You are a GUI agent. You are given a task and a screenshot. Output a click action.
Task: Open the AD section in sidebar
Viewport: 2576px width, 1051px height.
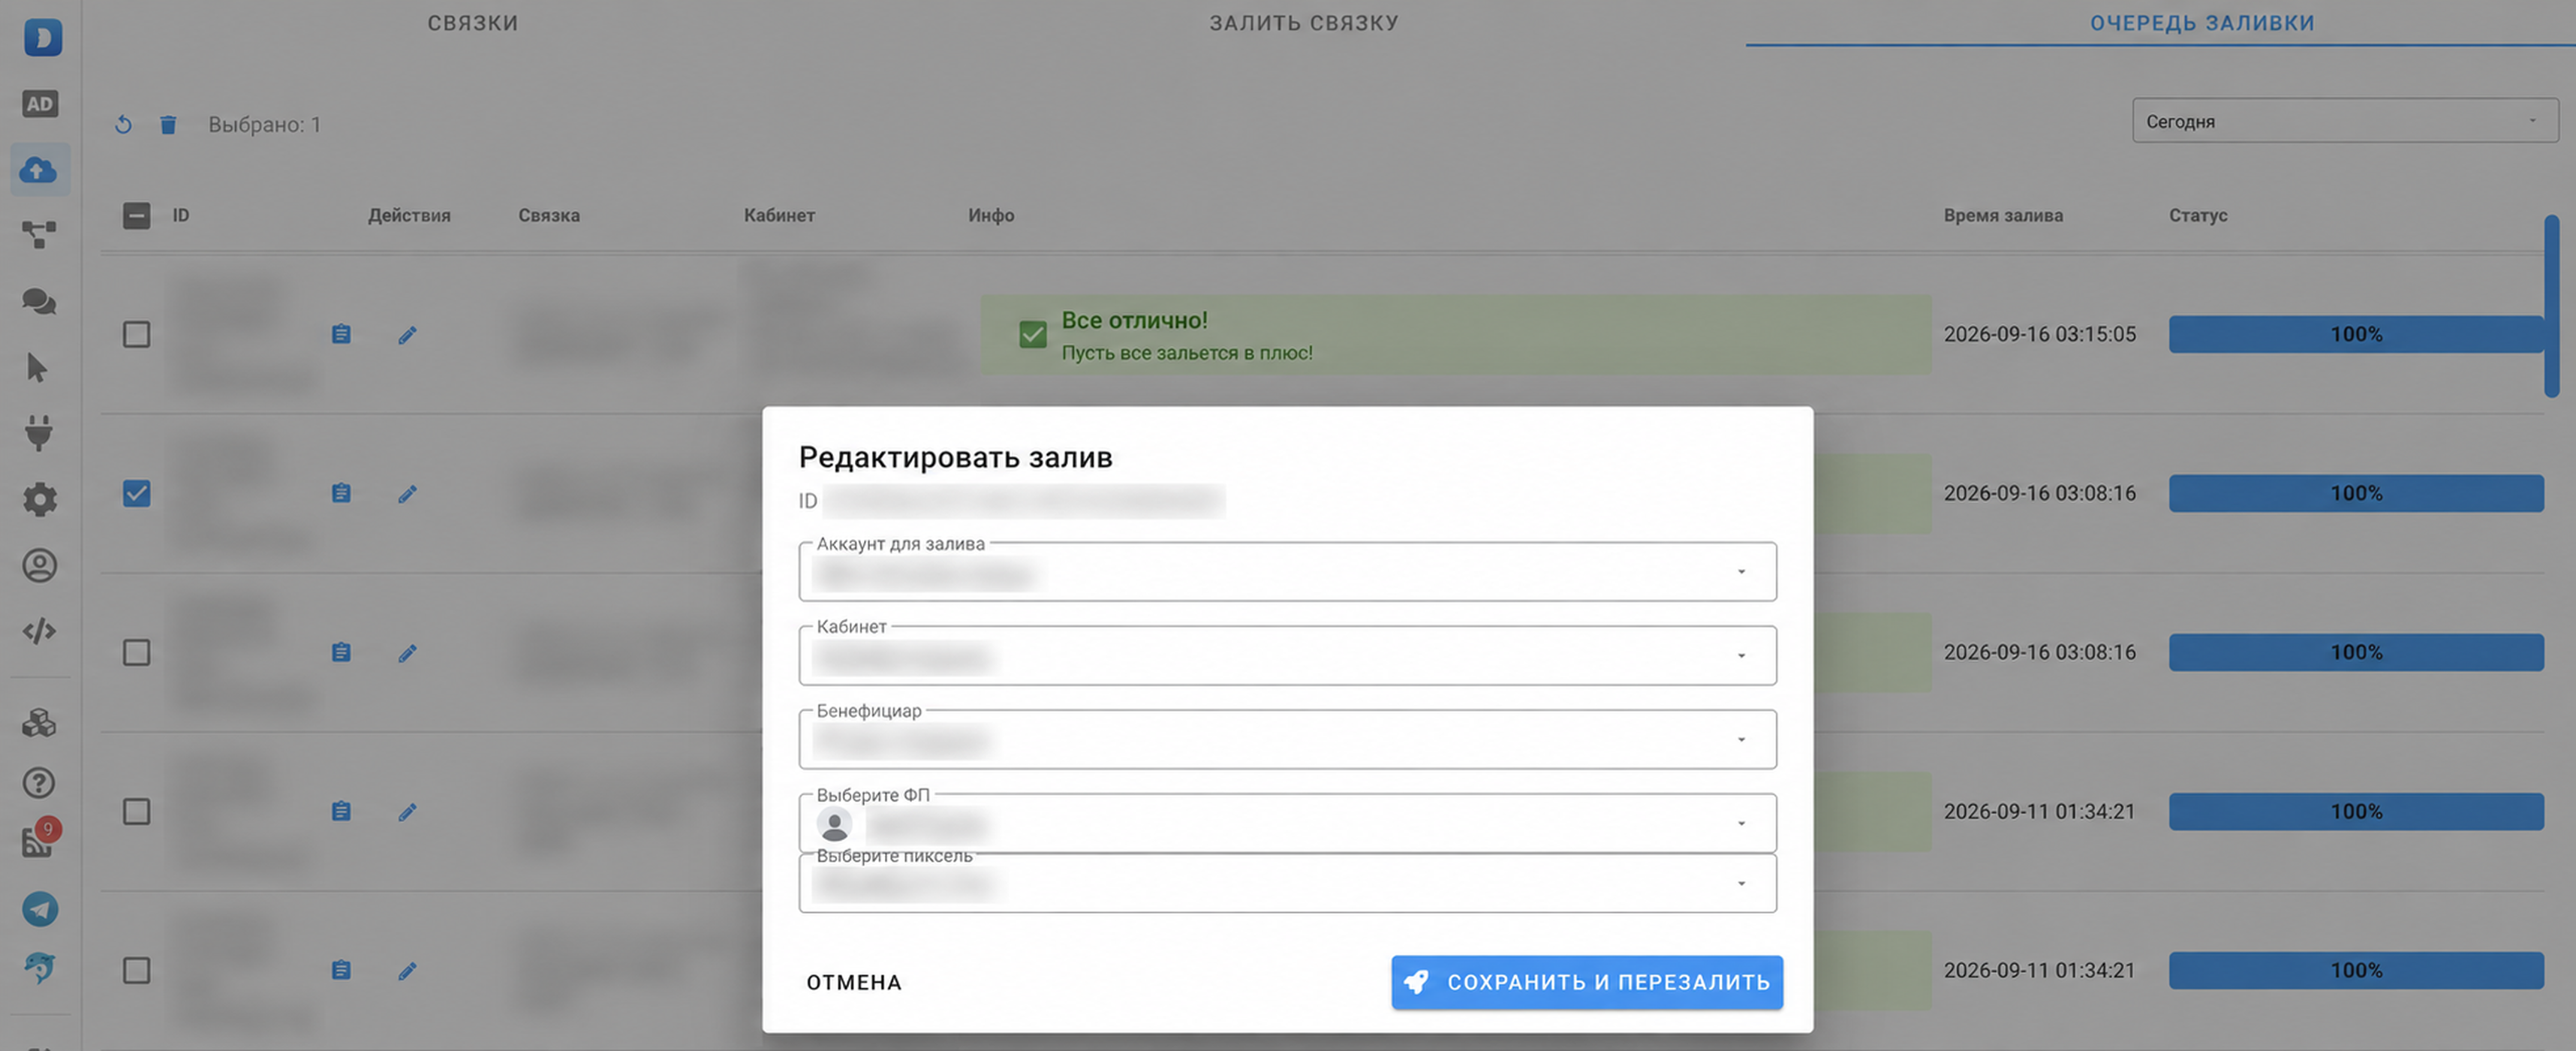pyautogui.click(x=39, y=104)
